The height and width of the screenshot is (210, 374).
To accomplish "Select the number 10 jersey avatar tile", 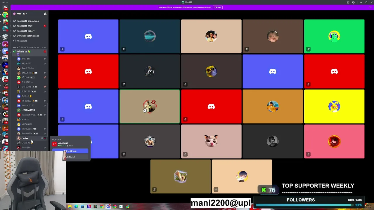I will coord(150,71).
